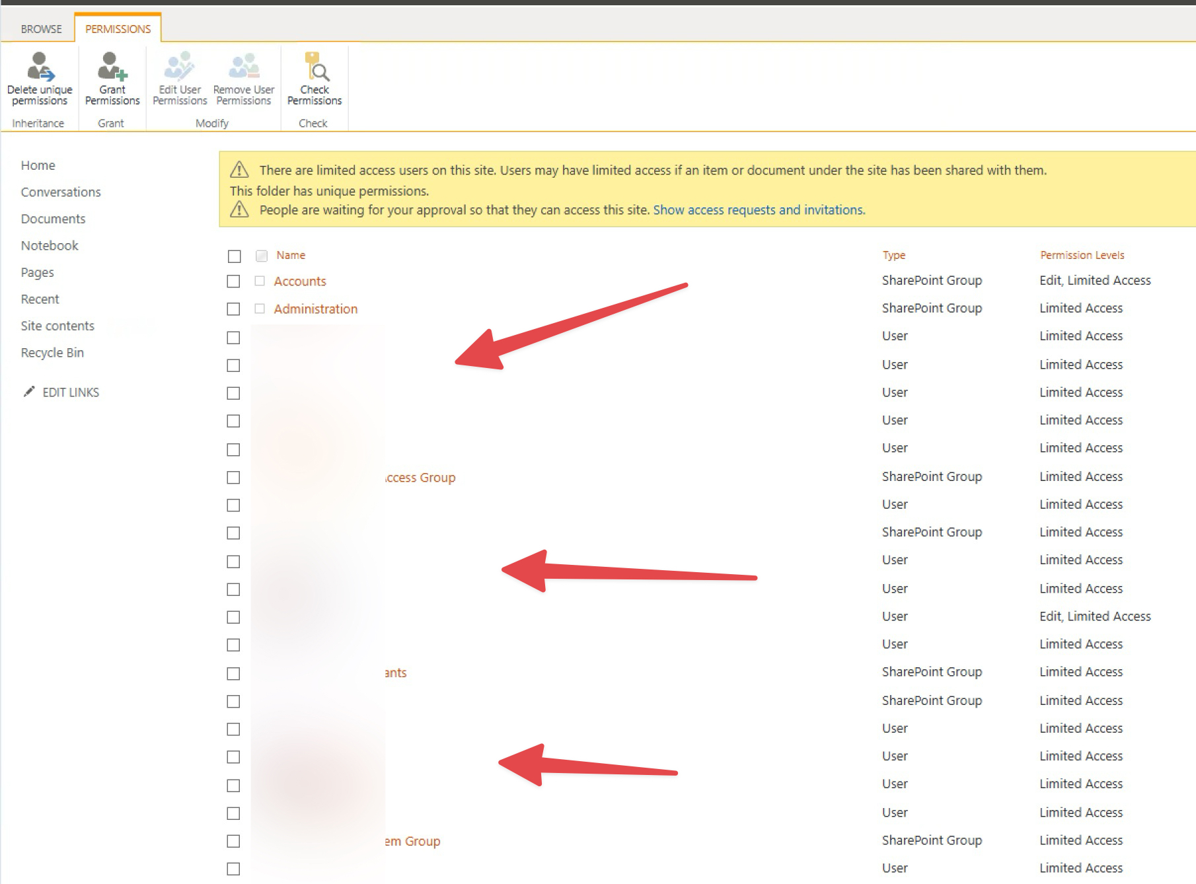Check the row of the group ending in 'ants'
1196x884 pixels.
click(233, 674)
